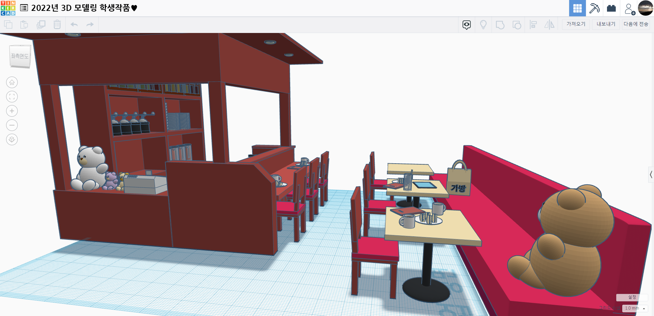Switch to 3D design grid view
Screen dimensions: 654x316
[577, 8]
